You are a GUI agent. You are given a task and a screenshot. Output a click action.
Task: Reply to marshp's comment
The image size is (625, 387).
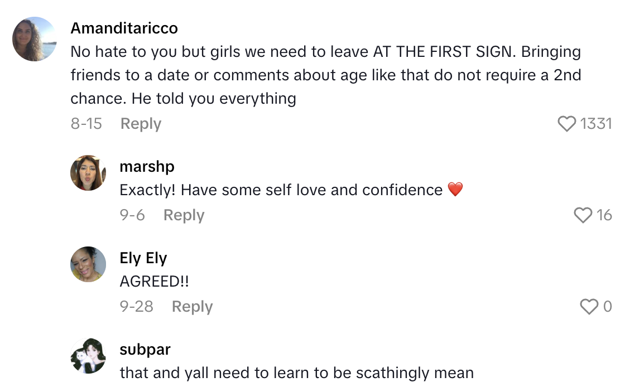(184, 215)
